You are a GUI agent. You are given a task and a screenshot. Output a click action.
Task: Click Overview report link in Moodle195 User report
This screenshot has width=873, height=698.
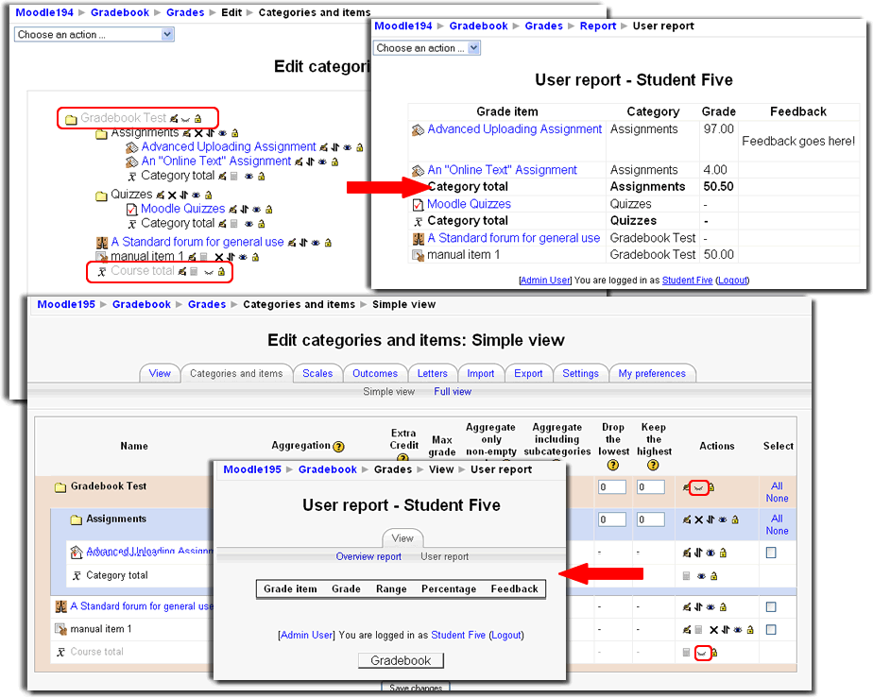(x=368, y=556)
